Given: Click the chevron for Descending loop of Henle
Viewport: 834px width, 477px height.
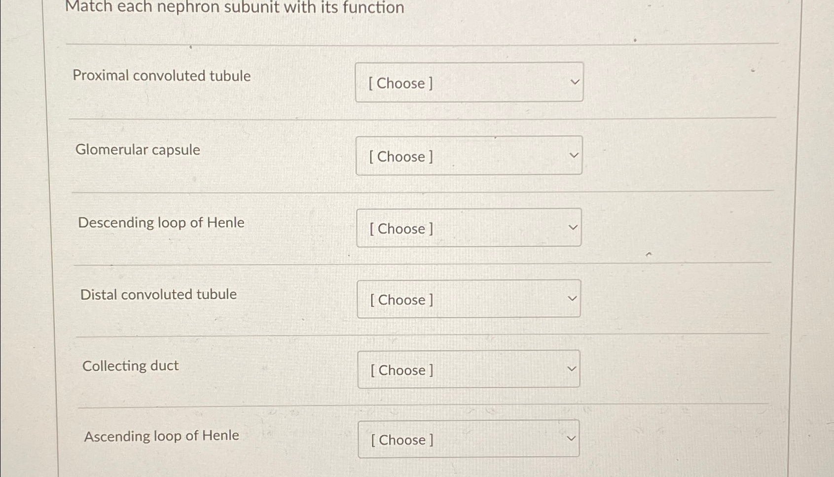Looking at the screenshot, I should pyautogui.click(x=573, y=226).
